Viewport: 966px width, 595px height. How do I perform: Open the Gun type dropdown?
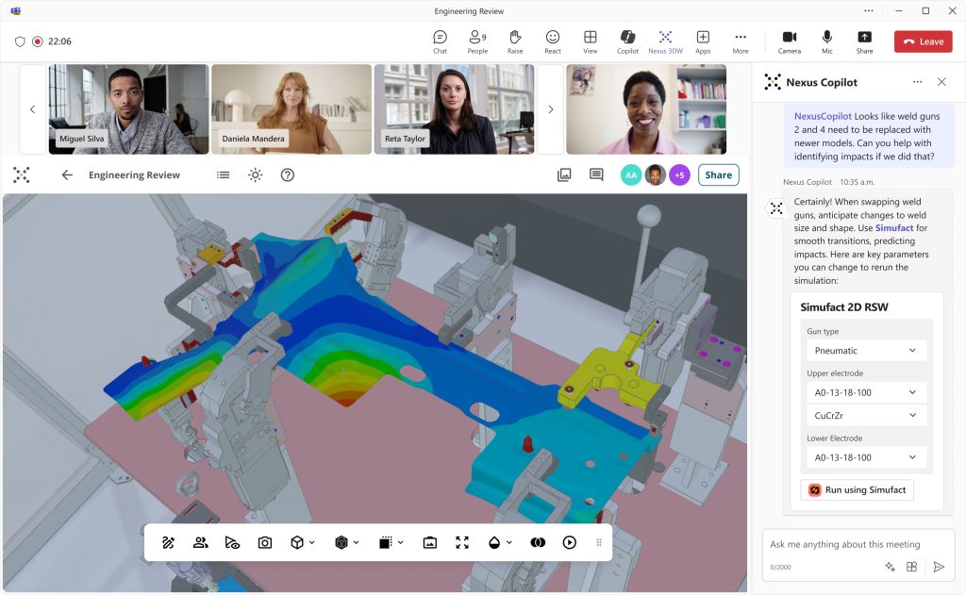click(865, 350)
